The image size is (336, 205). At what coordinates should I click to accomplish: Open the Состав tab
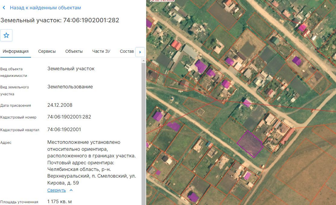tap(127, 52)
